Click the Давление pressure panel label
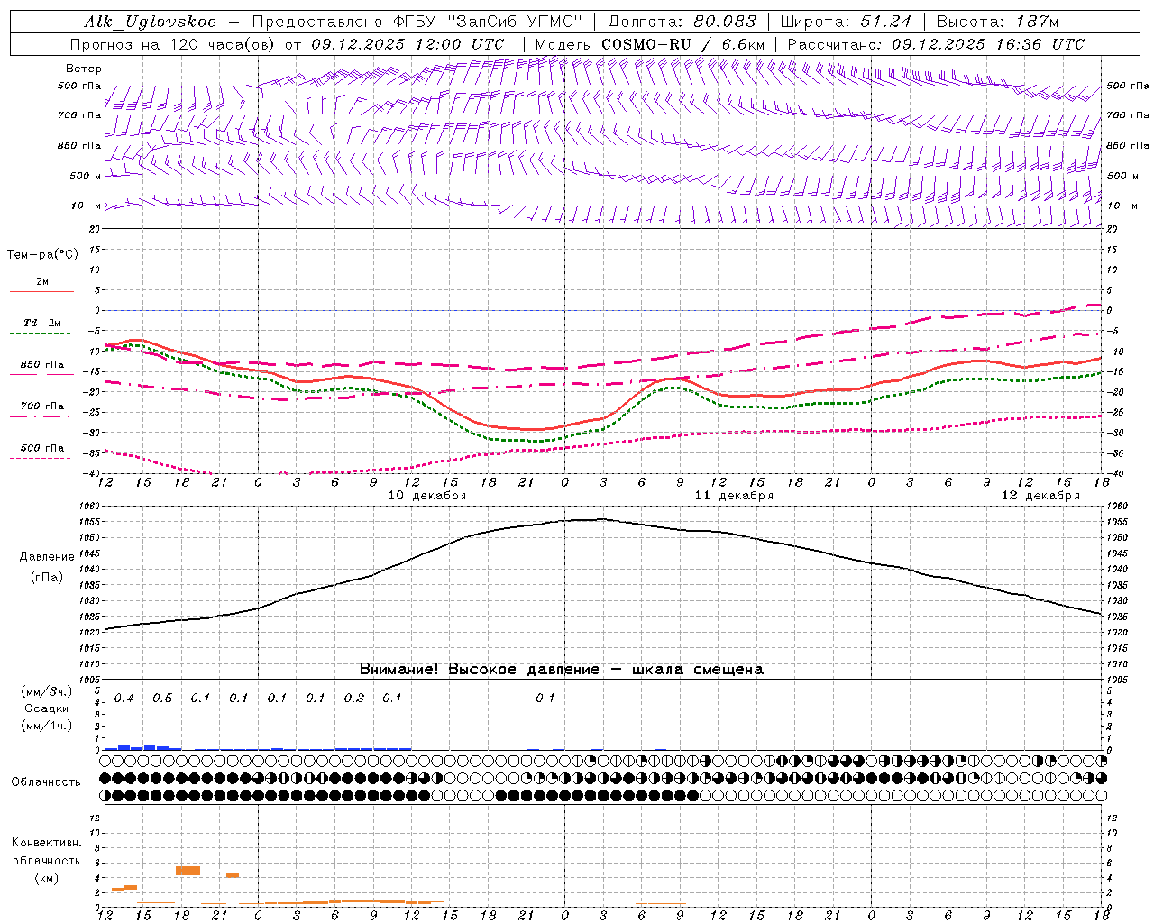This screenshot has width=1154, height=923. click(47, 557)
